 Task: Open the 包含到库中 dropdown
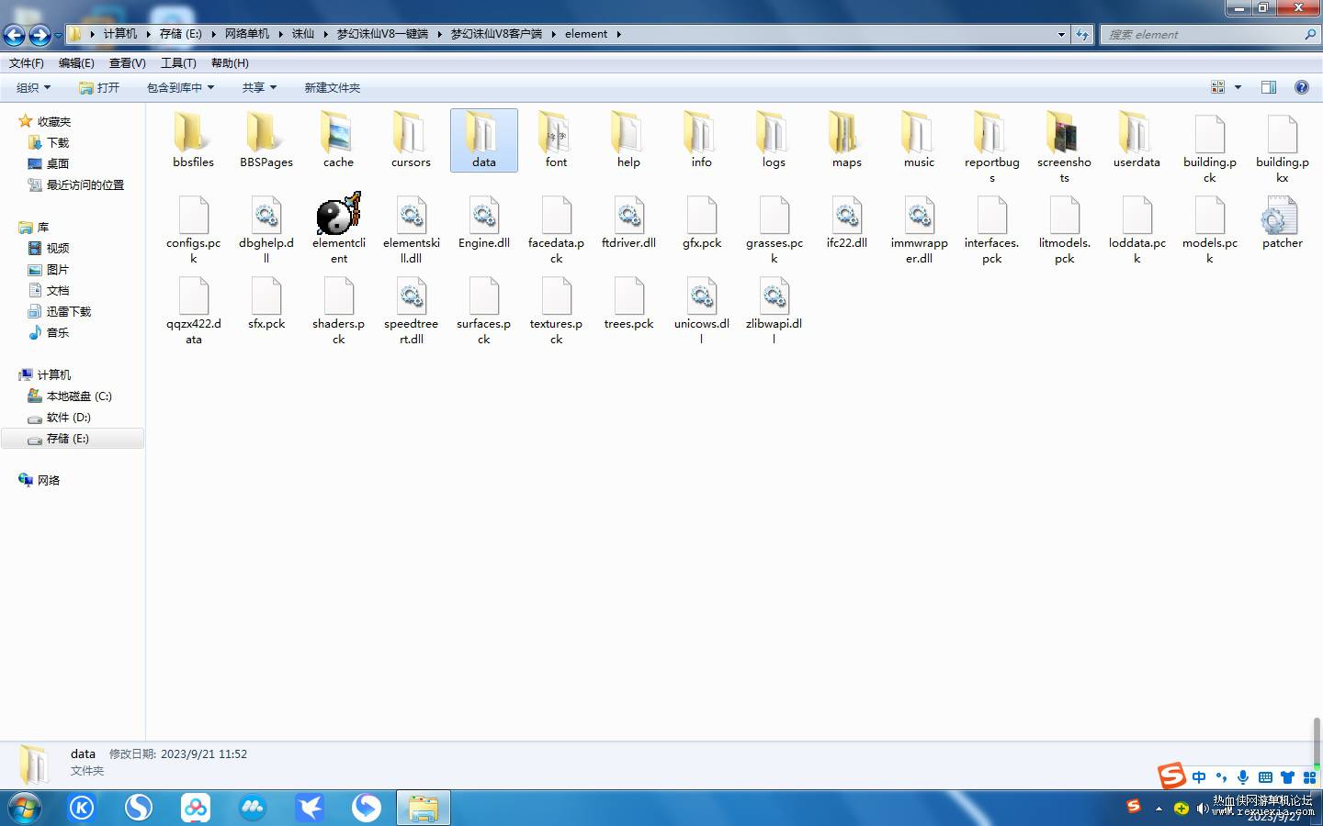[x=180, y=87]
